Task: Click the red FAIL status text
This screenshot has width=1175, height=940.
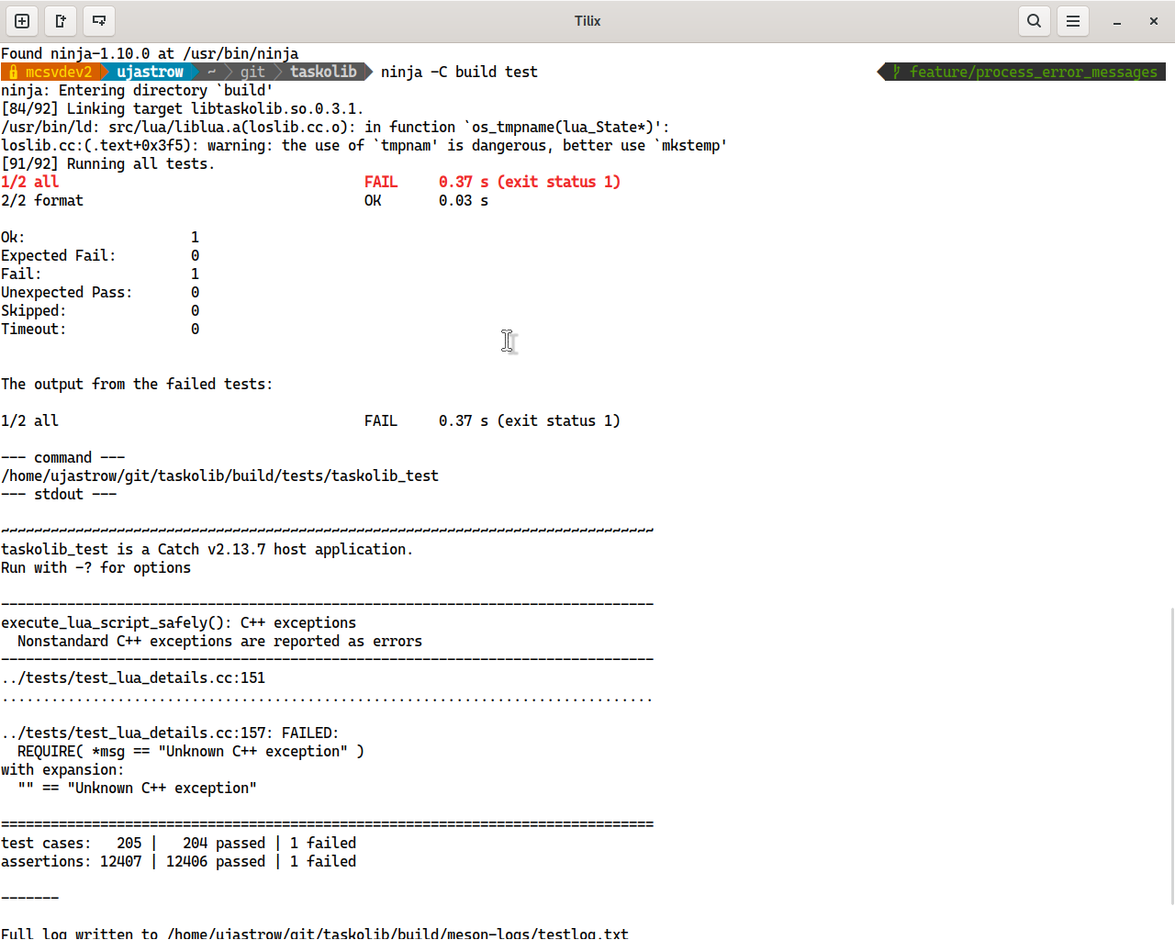Action: click(x=381, y=182)
